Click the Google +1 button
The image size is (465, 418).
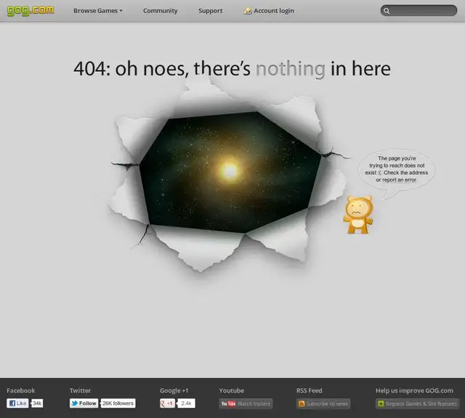167,403
